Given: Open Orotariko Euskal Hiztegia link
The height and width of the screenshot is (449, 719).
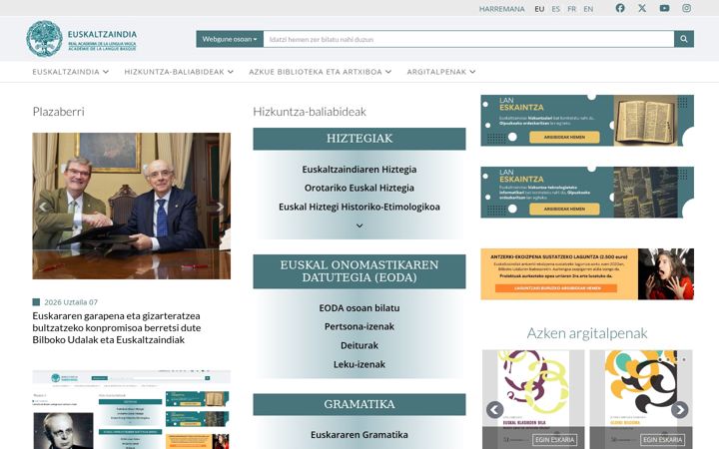Looking at the screenshot, I should pos(359,188).
